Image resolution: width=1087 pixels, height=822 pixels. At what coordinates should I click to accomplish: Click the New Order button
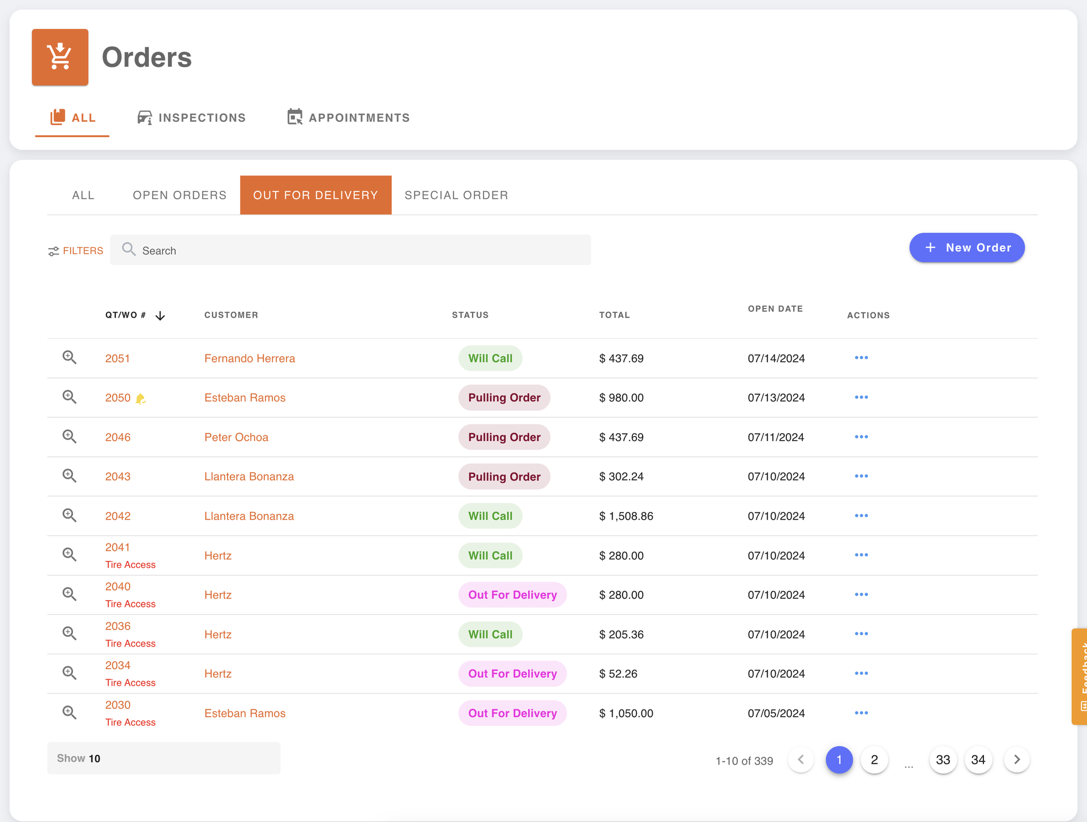point(967,247)
